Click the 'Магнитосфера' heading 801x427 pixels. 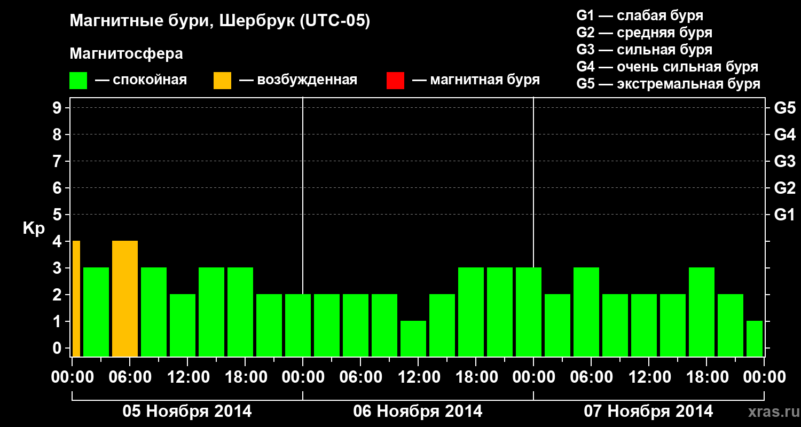(126, 54)
